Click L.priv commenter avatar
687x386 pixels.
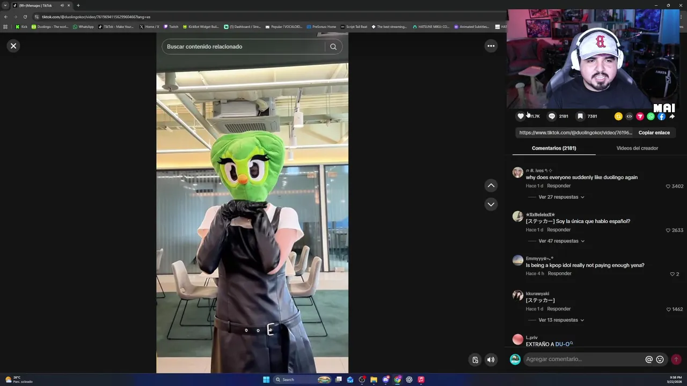point(517,339)
